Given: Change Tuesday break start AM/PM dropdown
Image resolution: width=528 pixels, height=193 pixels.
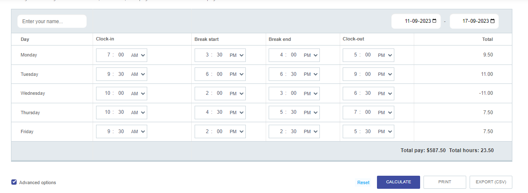Looking at the screenshot, I should click(236, 74).
